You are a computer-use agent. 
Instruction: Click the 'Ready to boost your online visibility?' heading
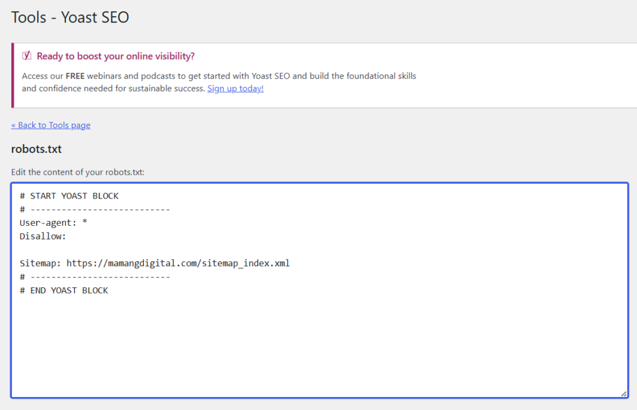tap(116, 56)
